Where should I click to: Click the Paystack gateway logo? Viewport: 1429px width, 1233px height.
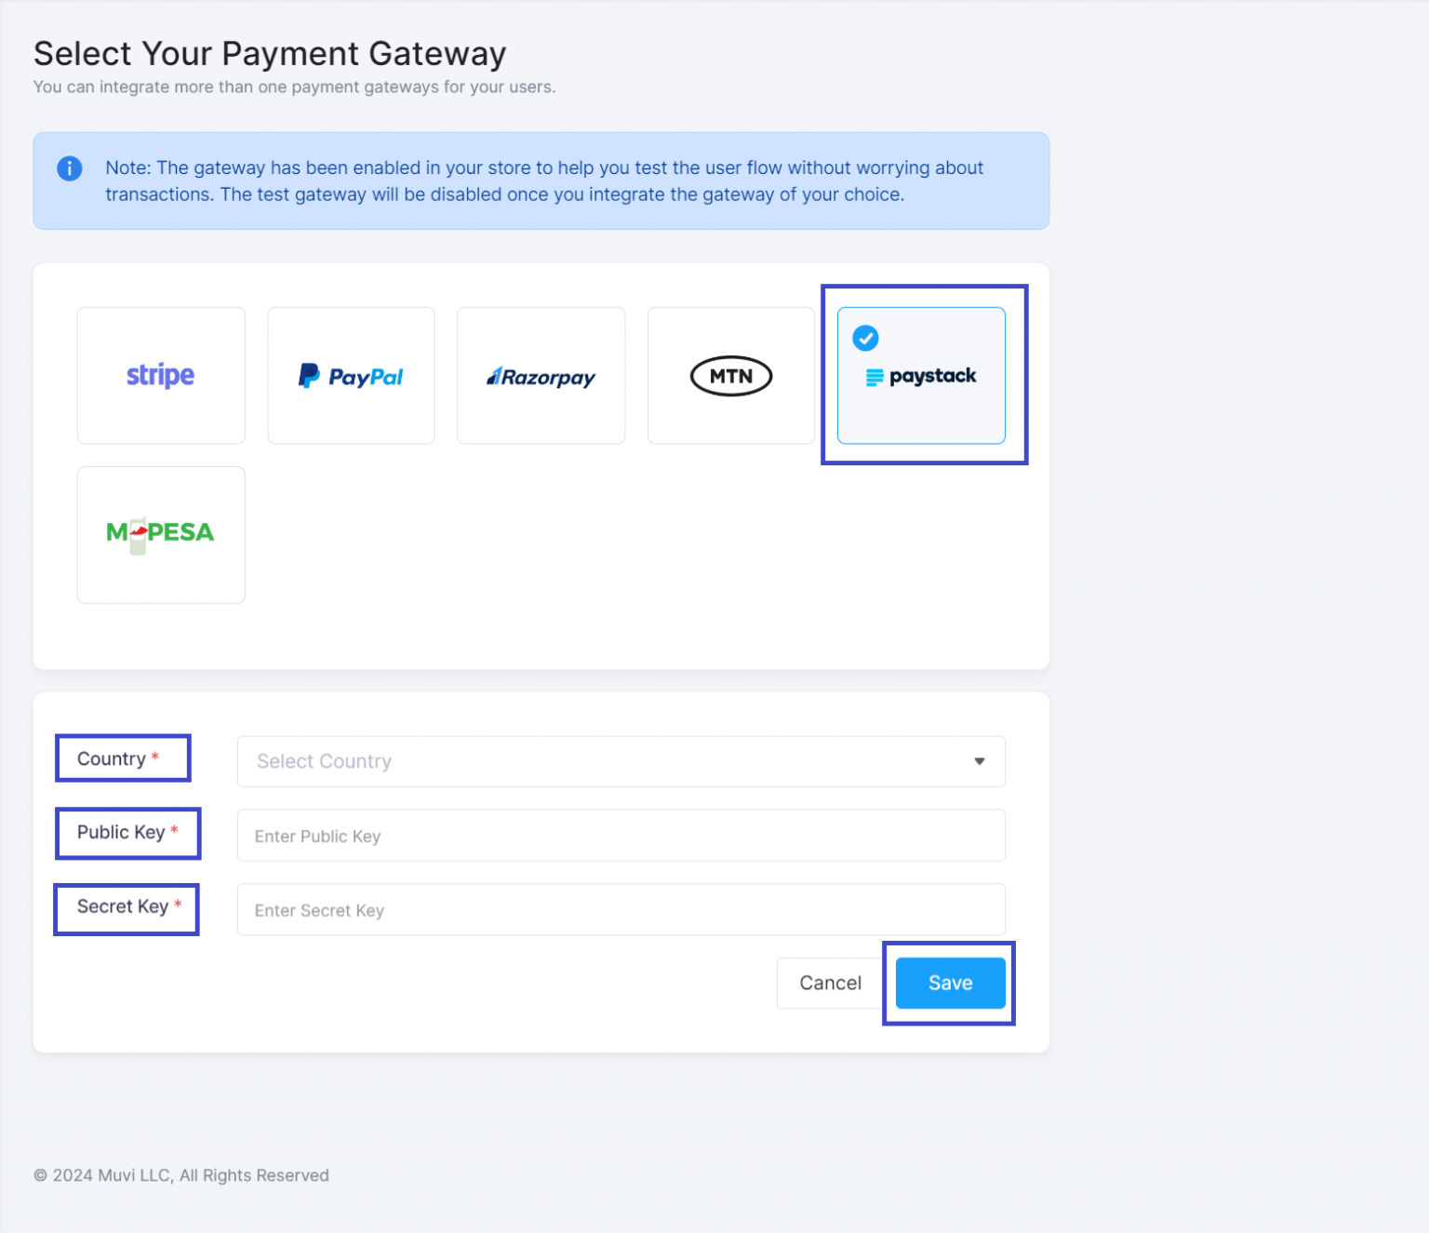tap(922, 377)
